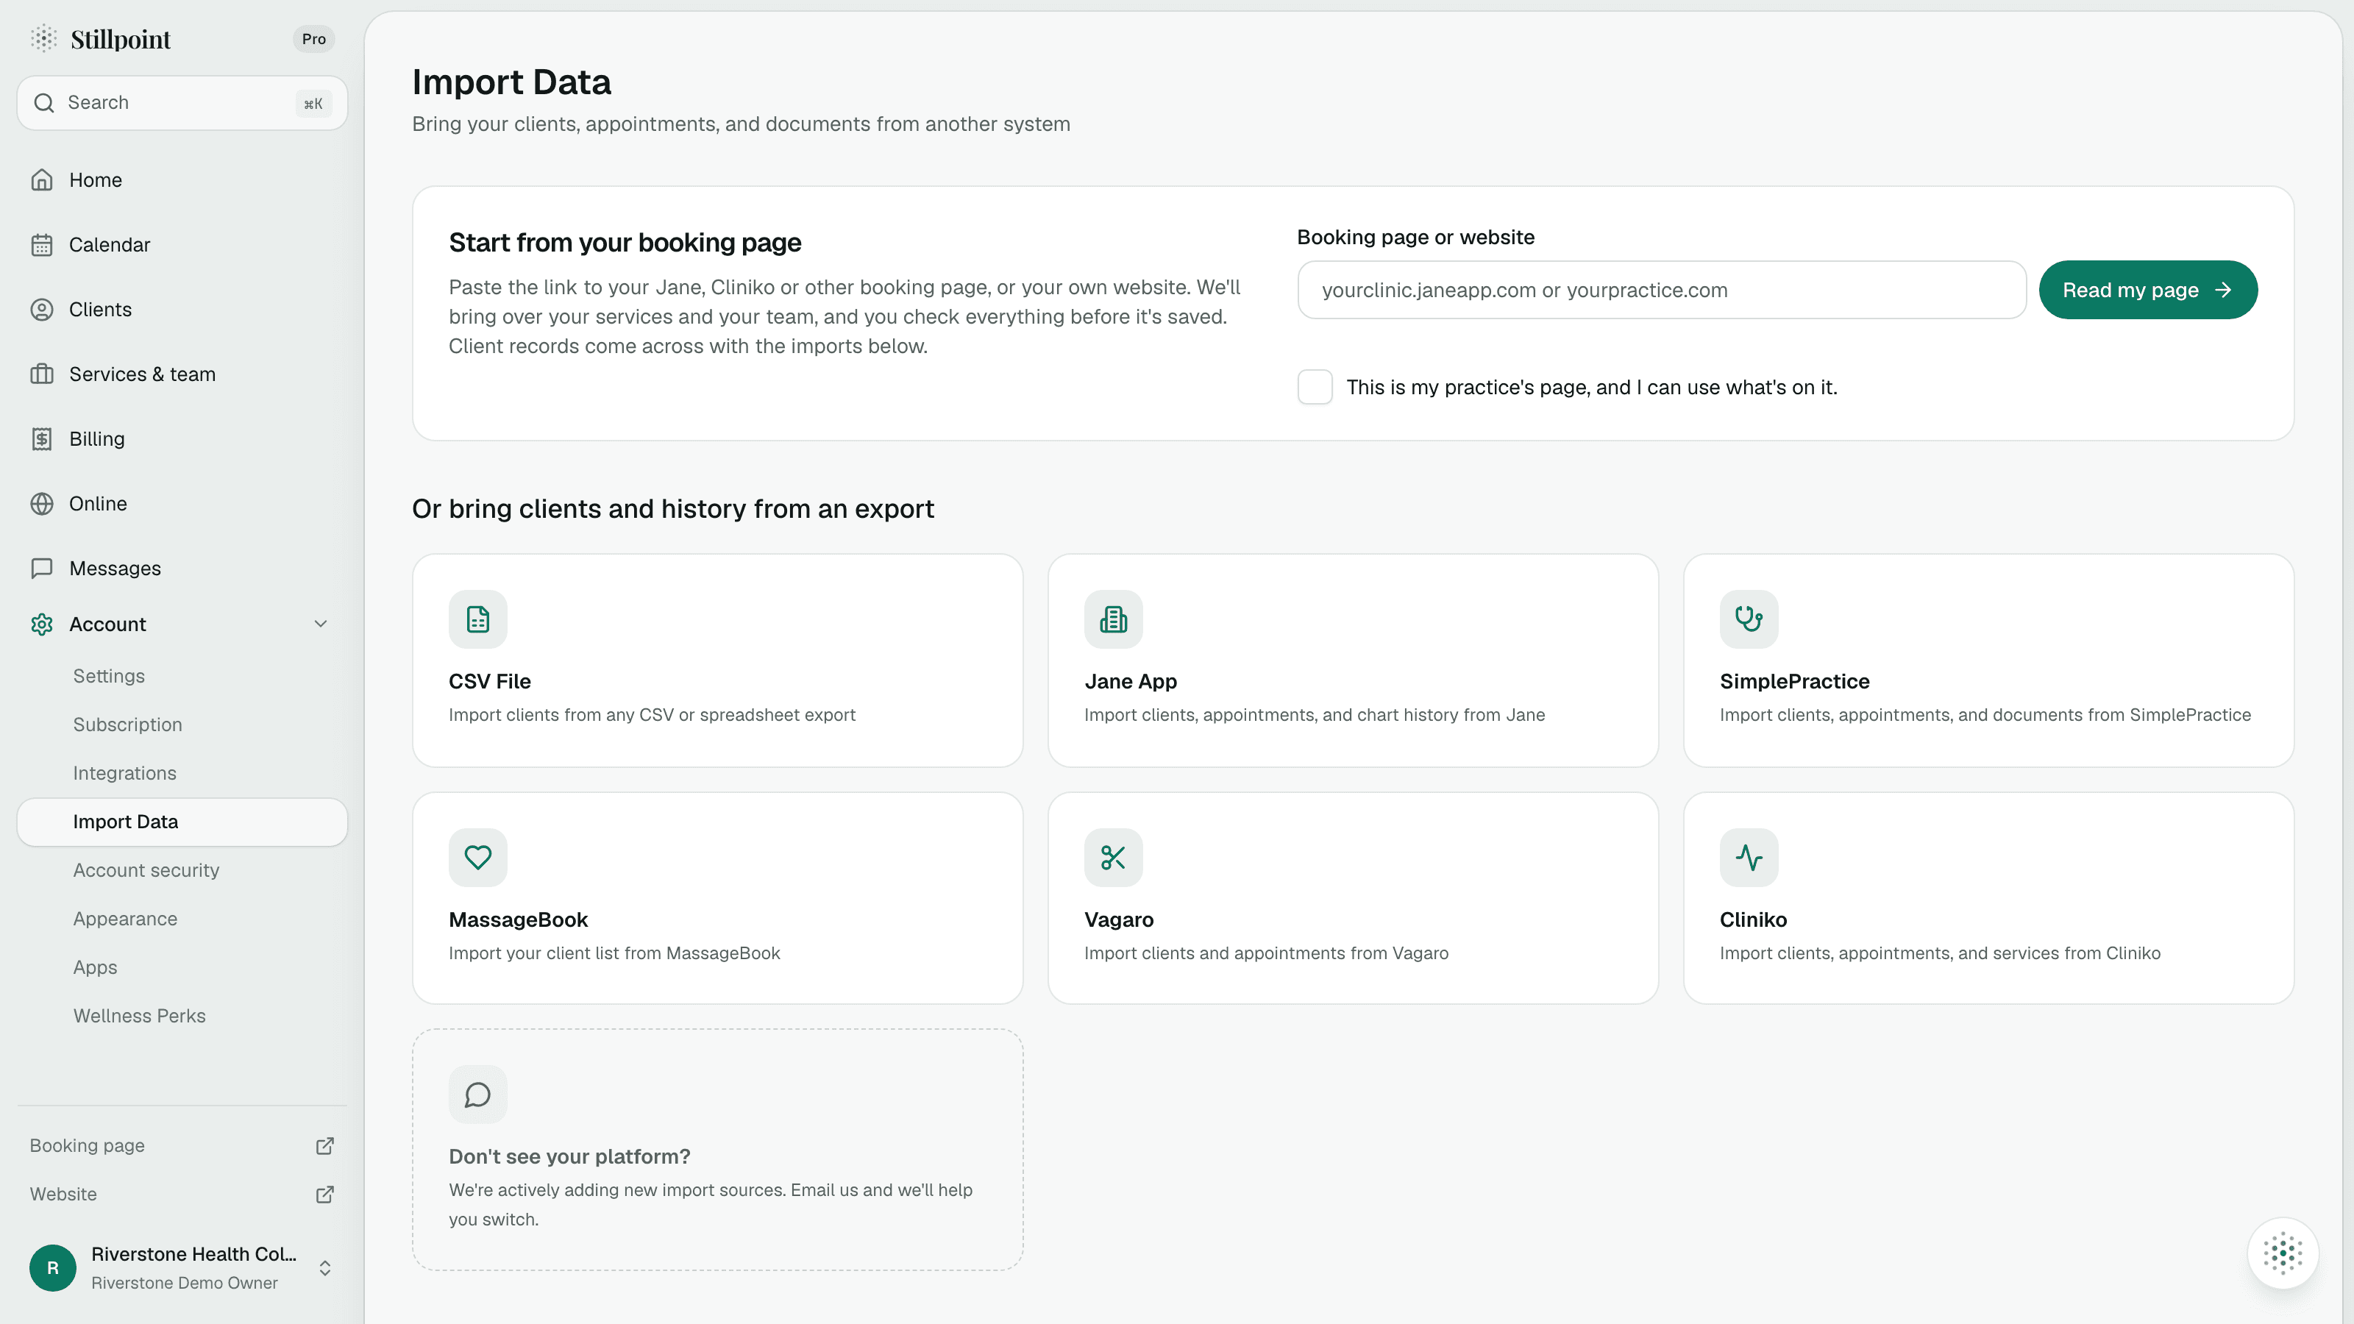Click the Clients person icon

[42, 310]
